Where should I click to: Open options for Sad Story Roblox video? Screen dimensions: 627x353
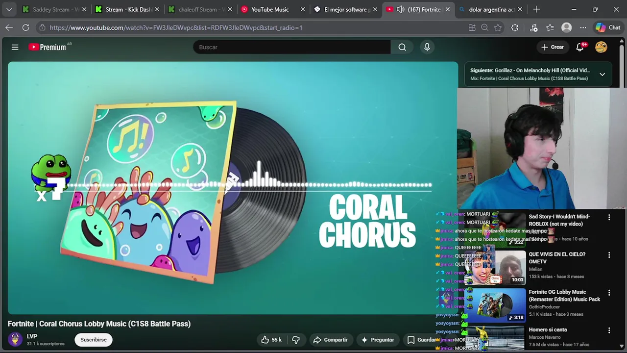609,217
